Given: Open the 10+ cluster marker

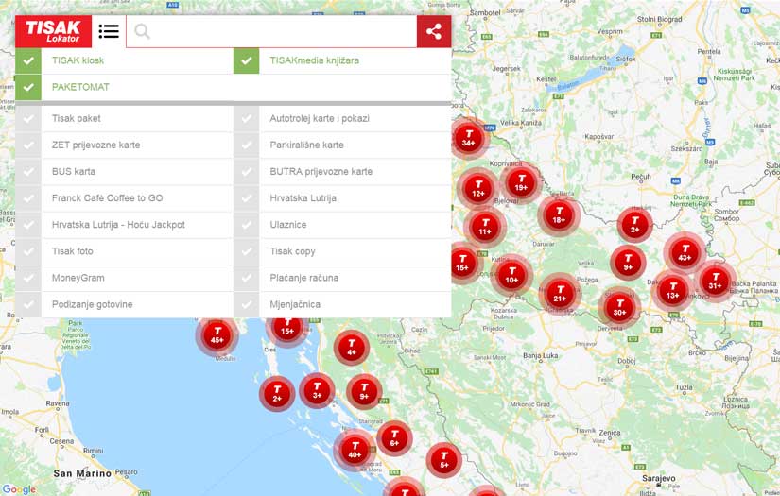Looking at the screenshot, I should [x=511, y=275].
